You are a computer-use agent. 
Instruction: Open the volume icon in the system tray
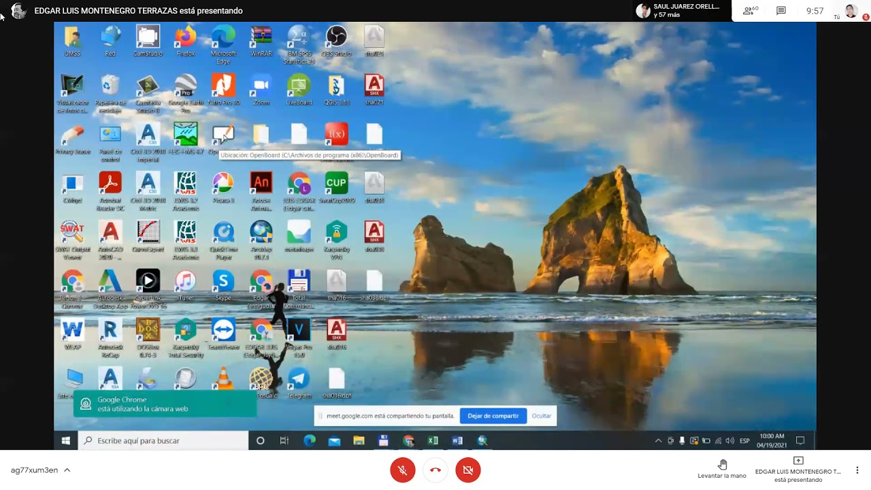point(730,441)
